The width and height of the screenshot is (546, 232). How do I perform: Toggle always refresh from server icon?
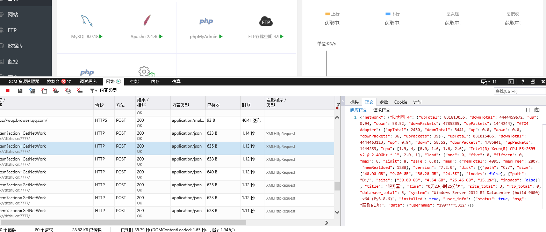[x=32, y=91]
